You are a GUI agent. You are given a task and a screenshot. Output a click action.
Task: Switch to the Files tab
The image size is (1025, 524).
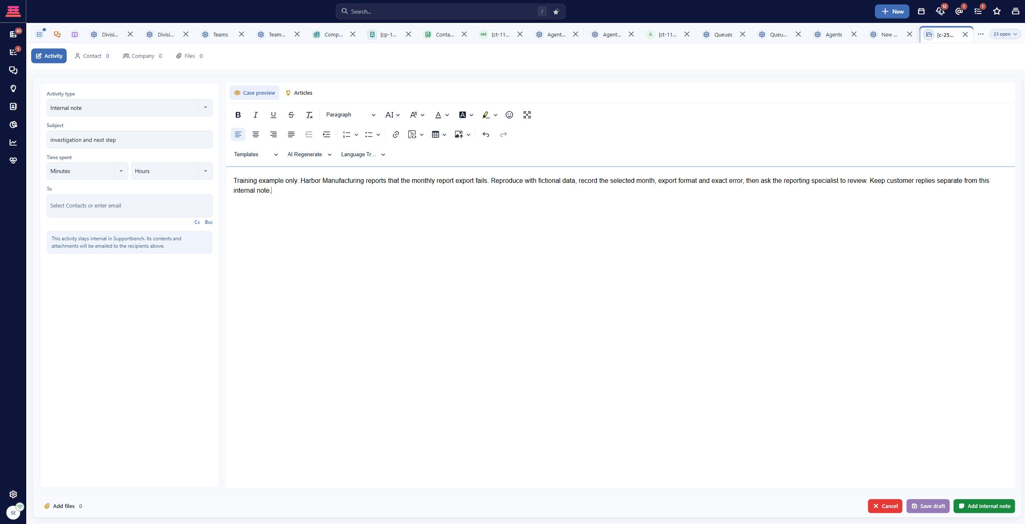[x=189, y=56]
